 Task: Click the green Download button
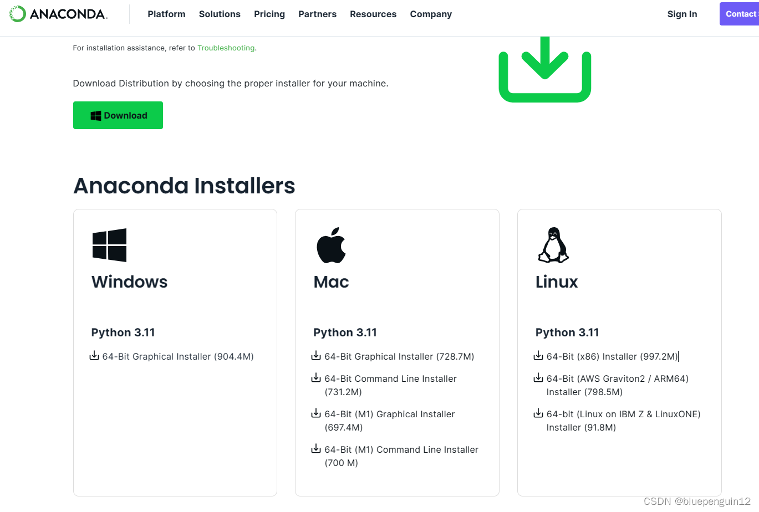118,115
